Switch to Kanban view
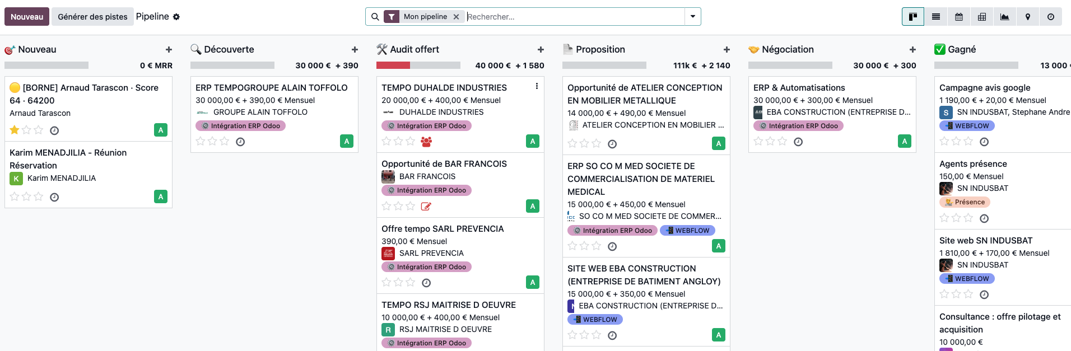The height and width of the screenshot is (351, 1071). [x=912, y=17]
